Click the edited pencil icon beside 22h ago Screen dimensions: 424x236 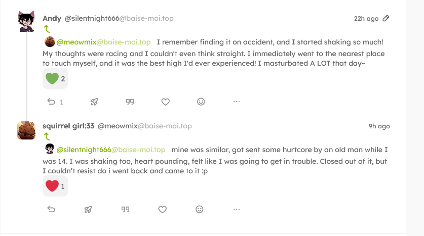tap(386, 18)
